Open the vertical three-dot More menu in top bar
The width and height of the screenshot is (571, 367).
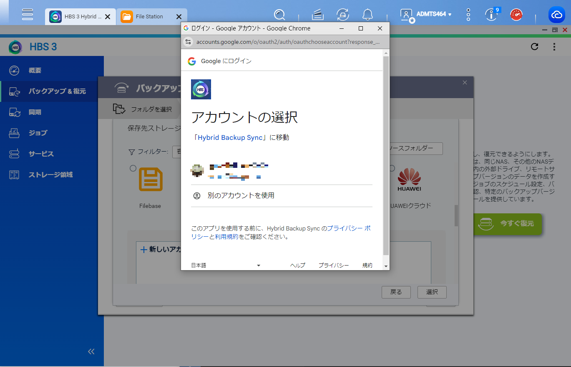pos(468,15)
